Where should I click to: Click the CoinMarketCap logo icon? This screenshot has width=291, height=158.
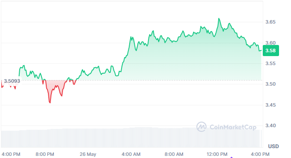pos(202,127)
